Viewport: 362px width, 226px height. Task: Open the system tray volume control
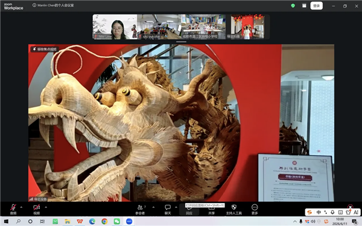(x=313, y=222)
